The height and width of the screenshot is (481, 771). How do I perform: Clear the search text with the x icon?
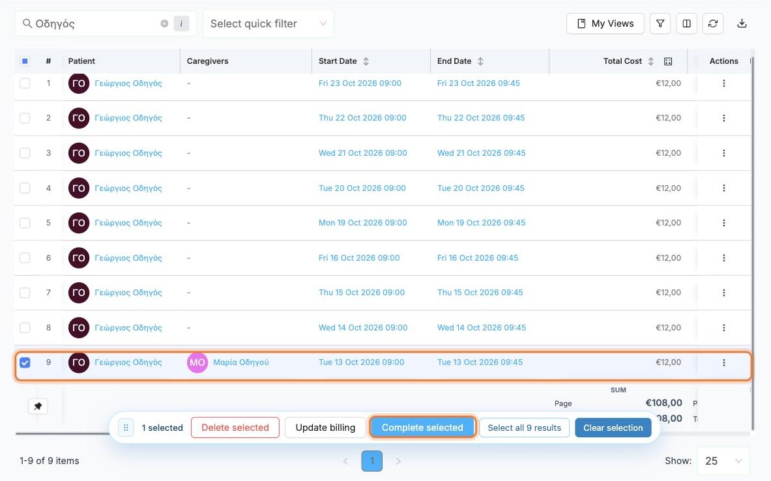(164, 23)
